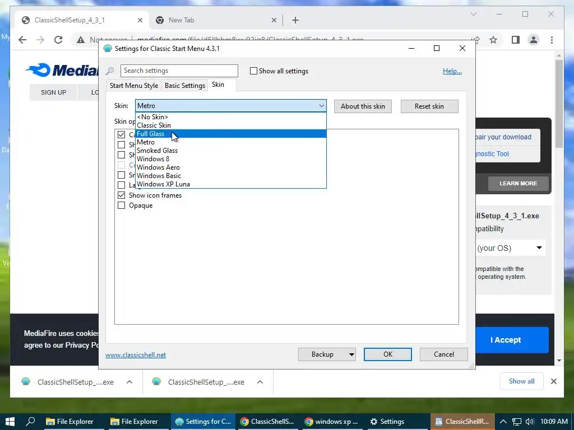Open the Skin tab
The height and width of the screenshot is (430, 574).
coord(218,85)
